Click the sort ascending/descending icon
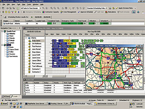This screenshot has width=145, height=109. [63, 8]
